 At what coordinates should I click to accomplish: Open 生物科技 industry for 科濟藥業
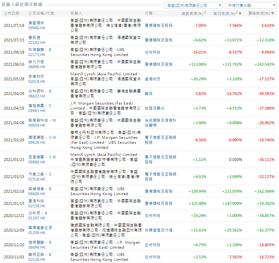click(x=153, y=52)
